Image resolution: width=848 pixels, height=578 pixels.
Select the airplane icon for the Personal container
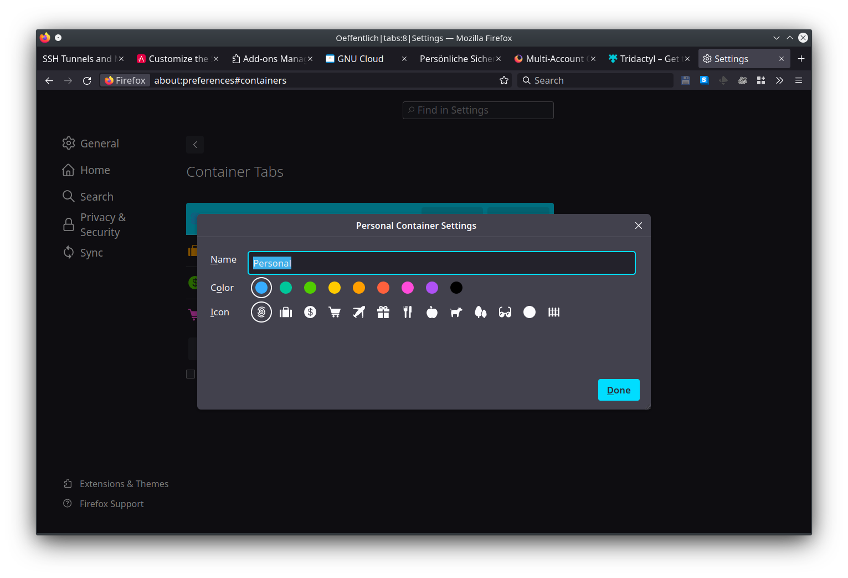click(358, 312)
